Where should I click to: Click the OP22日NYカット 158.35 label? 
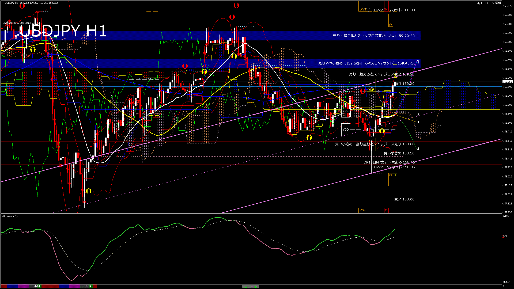point(394,167)
